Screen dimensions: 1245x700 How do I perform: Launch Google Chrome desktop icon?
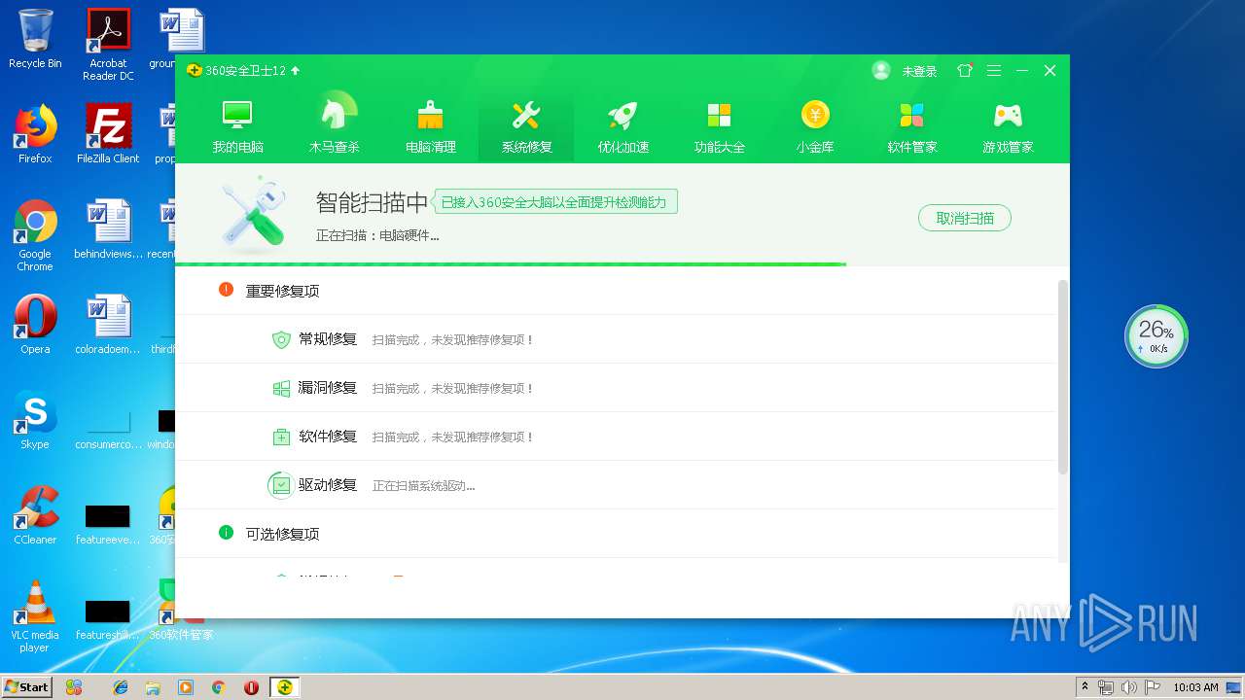(x=35, y=235)
